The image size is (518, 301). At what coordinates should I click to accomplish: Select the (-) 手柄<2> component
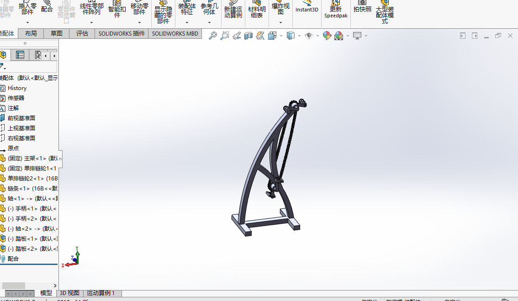[x=32, y=219]
